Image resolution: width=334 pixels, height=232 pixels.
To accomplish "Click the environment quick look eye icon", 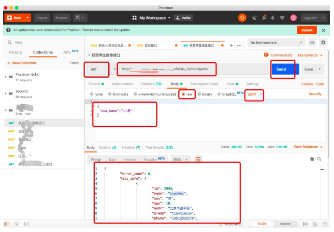I will click(x=312, y=42).
